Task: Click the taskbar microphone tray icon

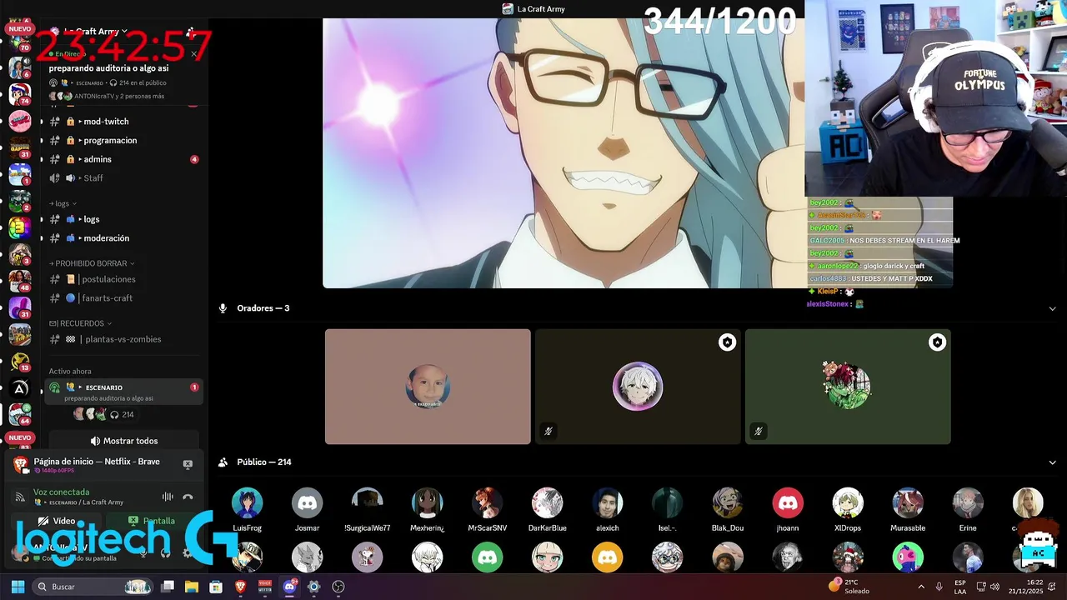Action: [939, 587]
